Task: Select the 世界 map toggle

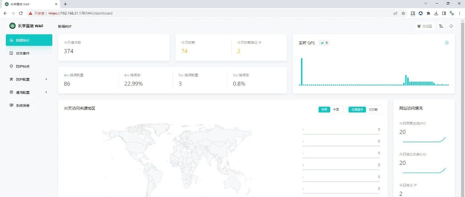Action: click(324, 109)
